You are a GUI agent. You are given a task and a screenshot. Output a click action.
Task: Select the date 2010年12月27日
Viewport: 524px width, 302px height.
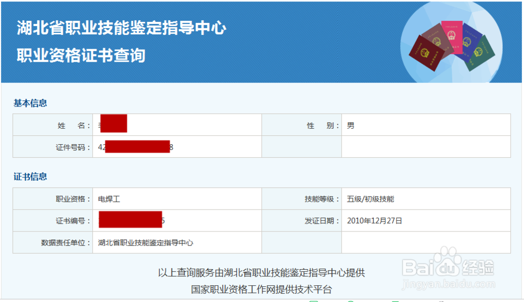tap(374, 220)
